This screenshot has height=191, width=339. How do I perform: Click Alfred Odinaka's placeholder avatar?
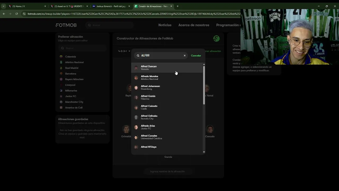tap(136, 117)
